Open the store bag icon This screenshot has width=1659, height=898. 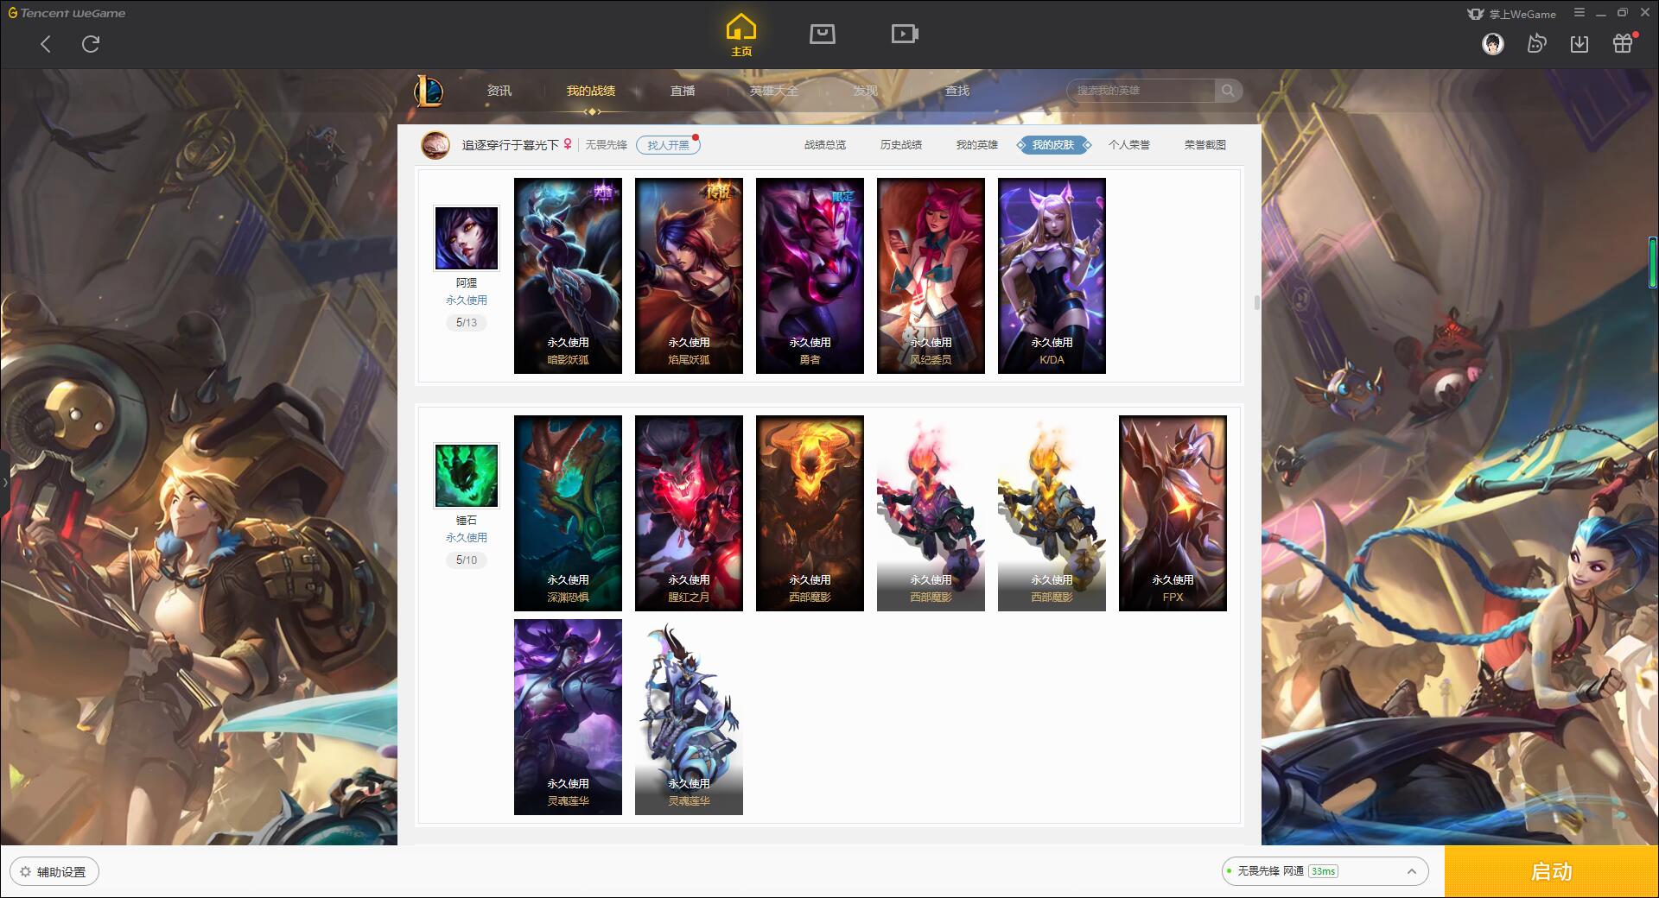(x=822, y=34)
